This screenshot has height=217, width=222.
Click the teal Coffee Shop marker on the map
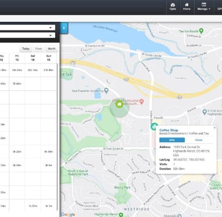coord(155,126)
